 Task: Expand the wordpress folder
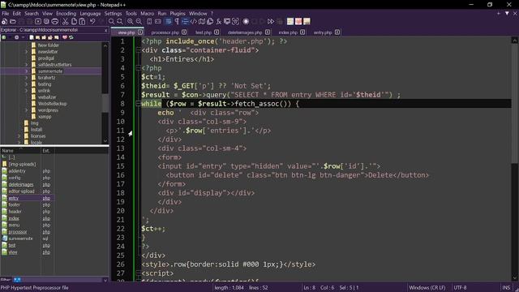[27, 110]
